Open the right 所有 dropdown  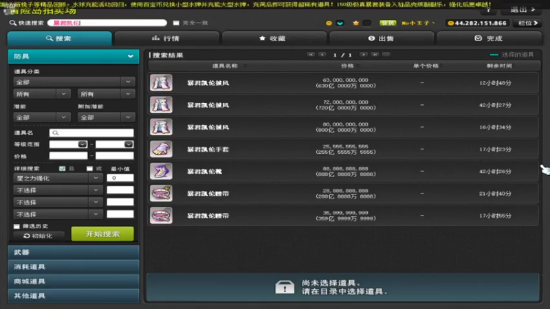[x=106, y=94]
